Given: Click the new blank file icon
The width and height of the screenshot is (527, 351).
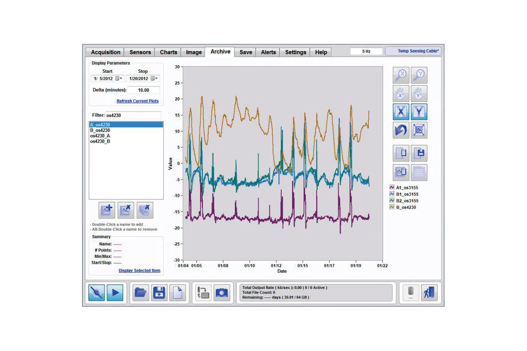Looking at the screenshot, I should point(178,293).
